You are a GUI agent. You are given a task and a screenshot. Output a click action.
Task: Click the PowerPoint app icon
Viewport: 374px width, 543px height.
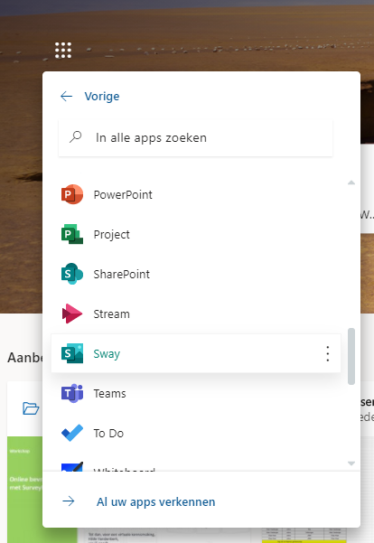(x=72, y=194)
